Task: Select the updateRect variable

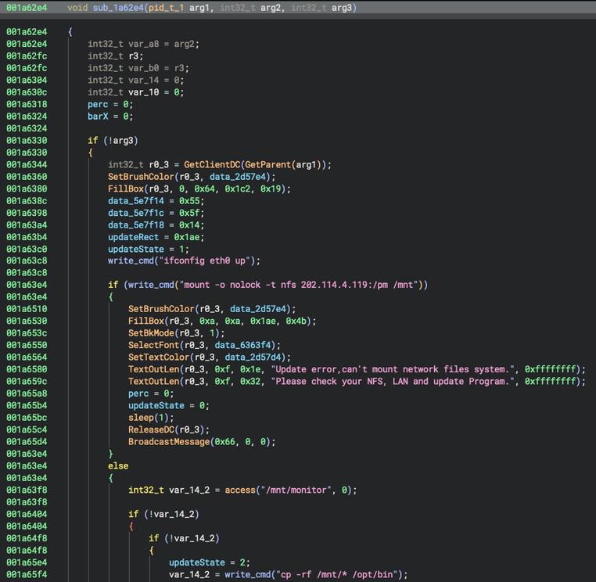Action: click(x=134, y=237)
